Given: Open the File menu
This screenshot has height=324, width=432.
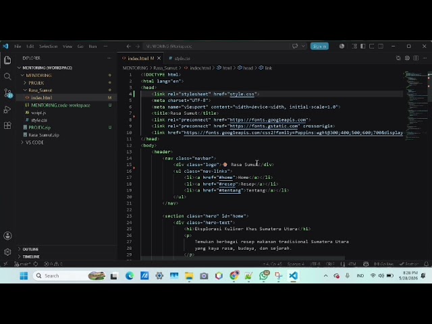Looking at the screenshot, I should pyautogui.click(x=18, y=47).
